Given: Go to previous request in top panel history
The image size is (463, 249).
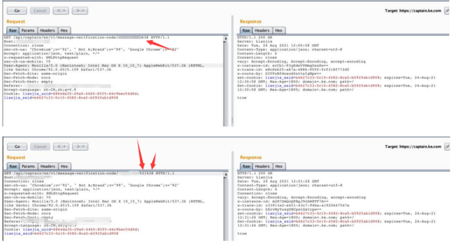Looking at the screenshot, I should click(x=61, y=11).
